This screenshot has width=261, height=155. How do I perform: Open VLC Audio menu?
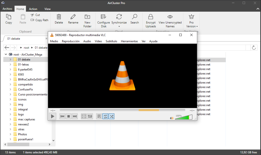point(87,41)
